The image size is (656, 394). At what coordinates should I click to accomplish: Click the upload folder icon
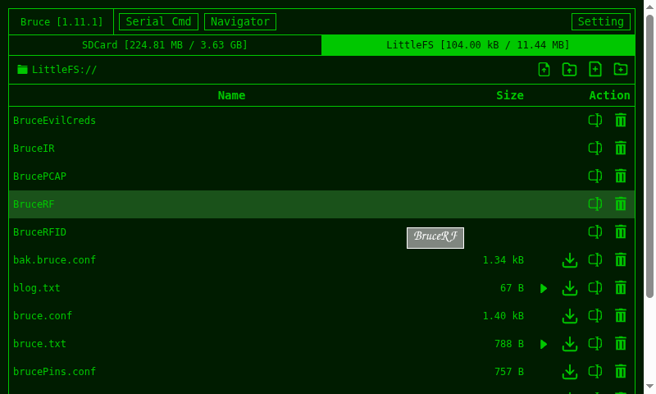(569, 70)
